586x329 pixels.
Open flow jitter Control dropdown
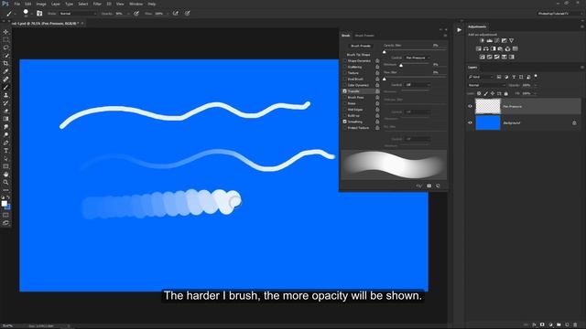tap(418, 85)
